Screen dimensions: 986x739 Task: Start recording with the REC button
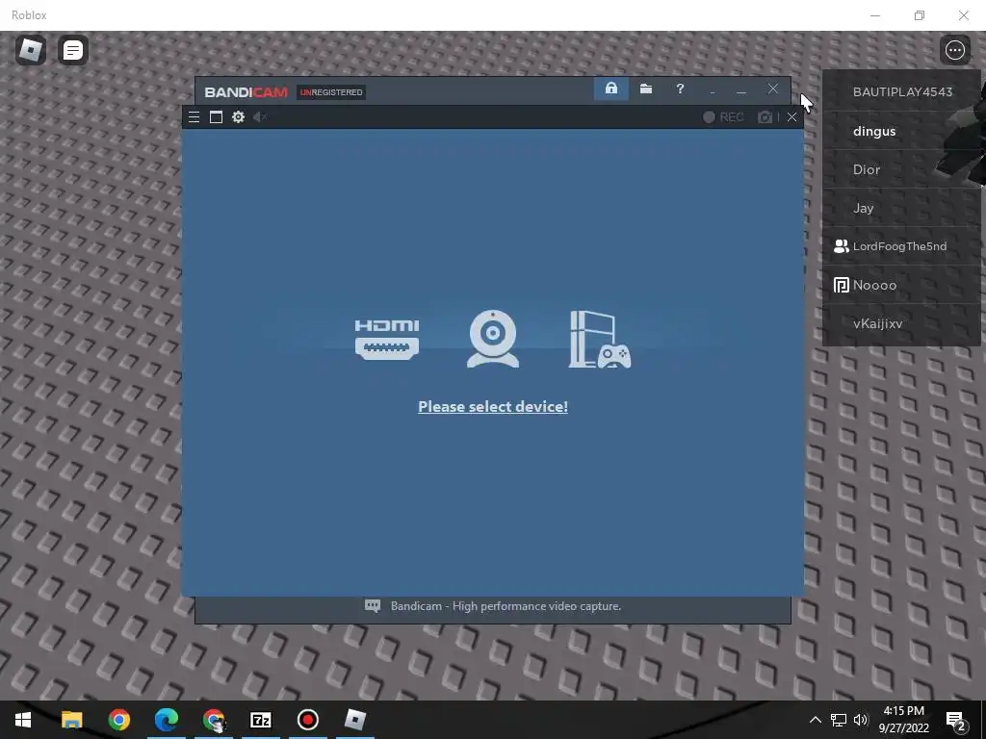point(723,116)
